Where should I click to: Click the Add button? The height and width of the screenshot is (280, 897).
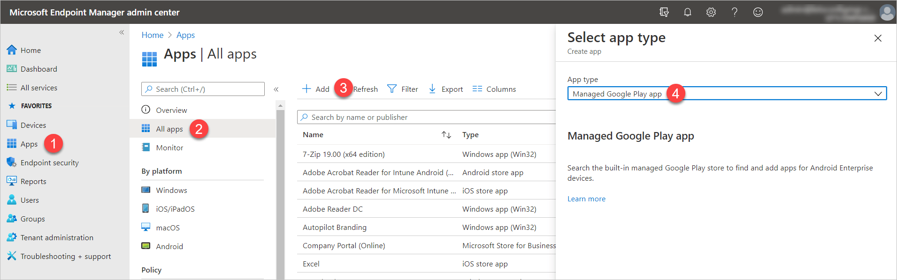[315, 89]
